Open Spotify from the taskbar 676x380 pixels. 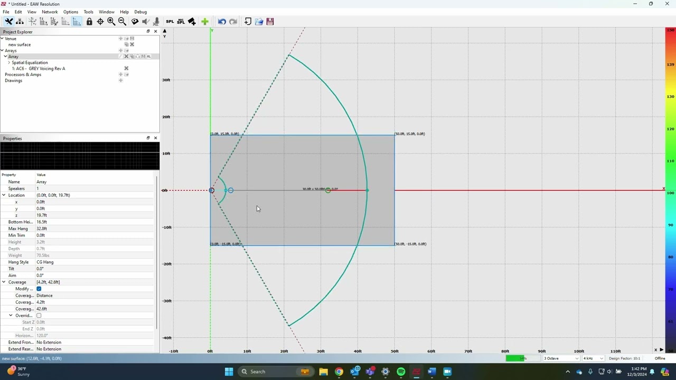[x=401, y=372]
